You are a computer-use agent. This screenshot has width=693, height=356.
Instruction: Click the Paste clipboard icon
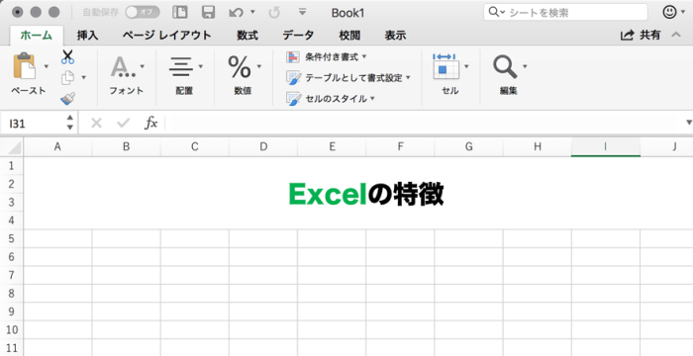click(25, 66)
